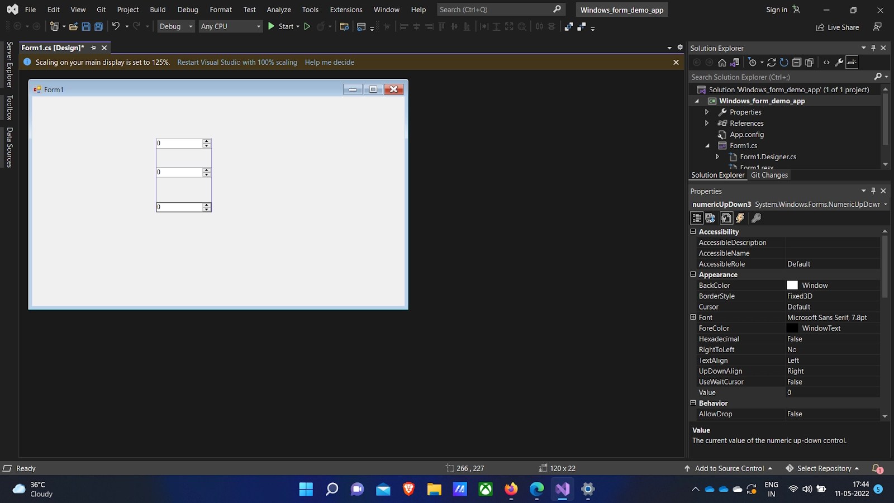Switch Properties to Alphabetical sort icon
894x503 pixels.
click(710, 218)
